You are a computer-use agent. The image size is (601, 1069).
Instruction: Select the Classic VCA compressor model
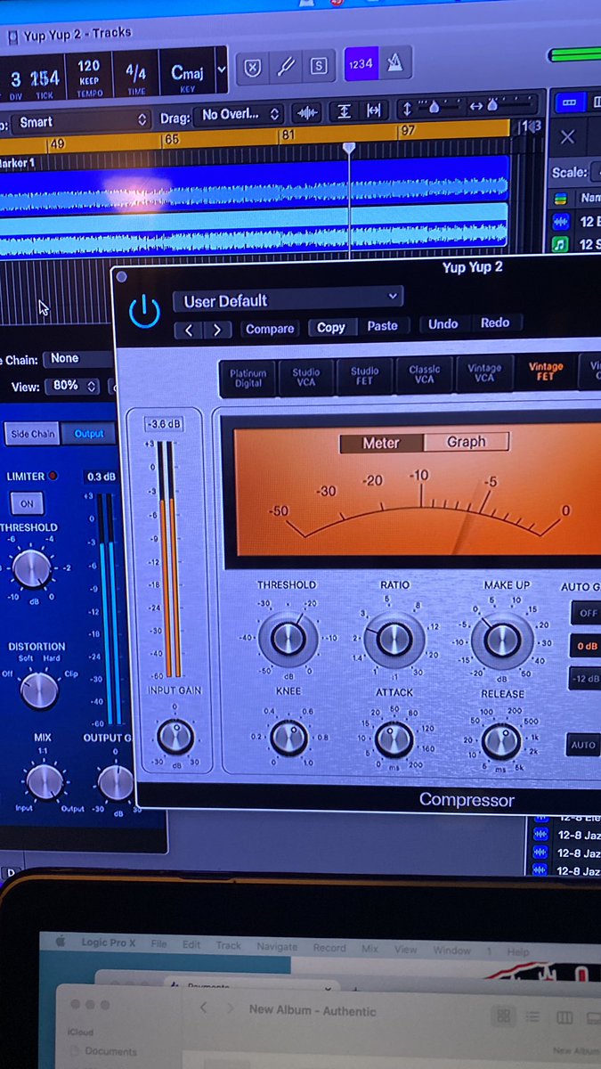point(424,374)
